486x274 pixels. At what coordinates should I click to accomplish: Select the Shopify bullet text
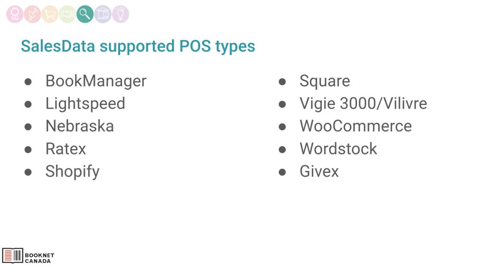coord(73,171)
